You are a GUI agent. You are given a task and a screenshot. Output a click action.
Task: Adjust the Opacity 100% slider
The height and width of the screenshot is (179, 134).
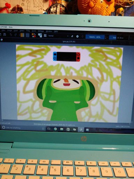tap(95, 37)
